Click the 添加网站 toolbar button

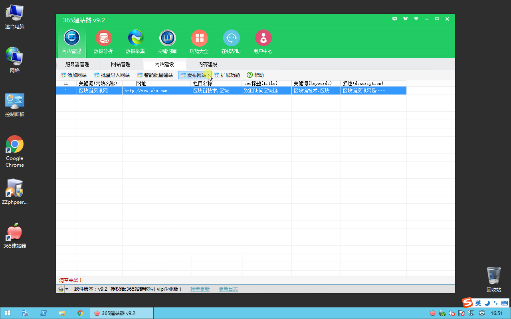73,75
